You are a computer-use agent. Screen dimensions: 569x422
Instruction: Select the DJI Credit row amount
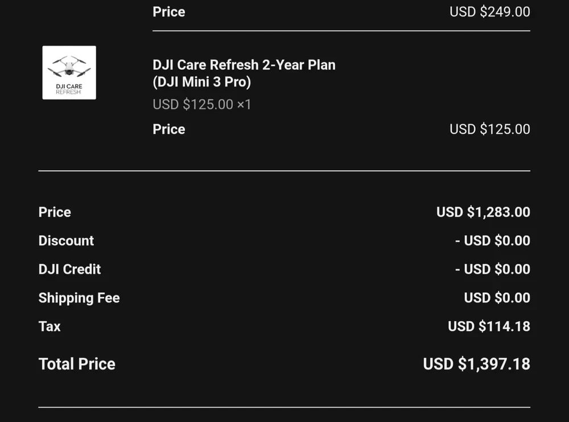(492, 269)
